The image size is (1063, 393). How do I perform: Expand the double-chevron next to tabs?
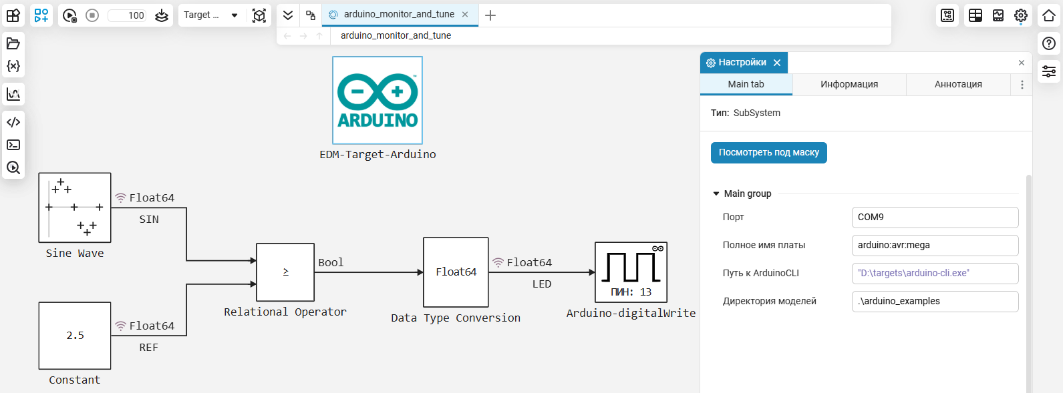coord(288,15)
